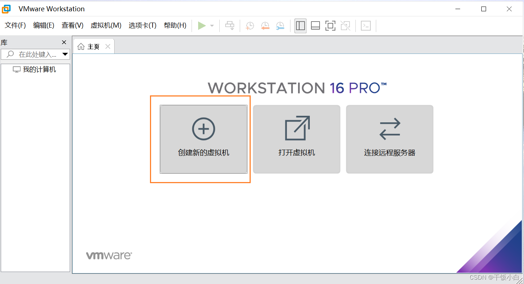Click the home icon on the 主页 tab
The height and width of the screenshot is (284, 524).
81,47
